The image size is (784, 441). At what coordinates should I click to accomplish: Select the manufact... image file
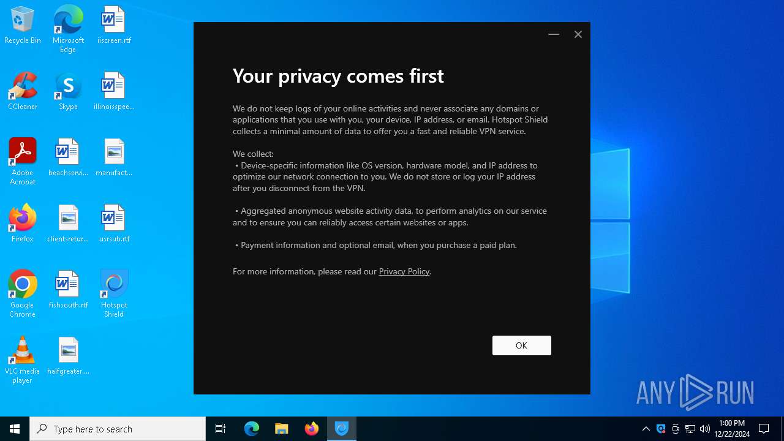pyautogui.click(x=114, y=158)
